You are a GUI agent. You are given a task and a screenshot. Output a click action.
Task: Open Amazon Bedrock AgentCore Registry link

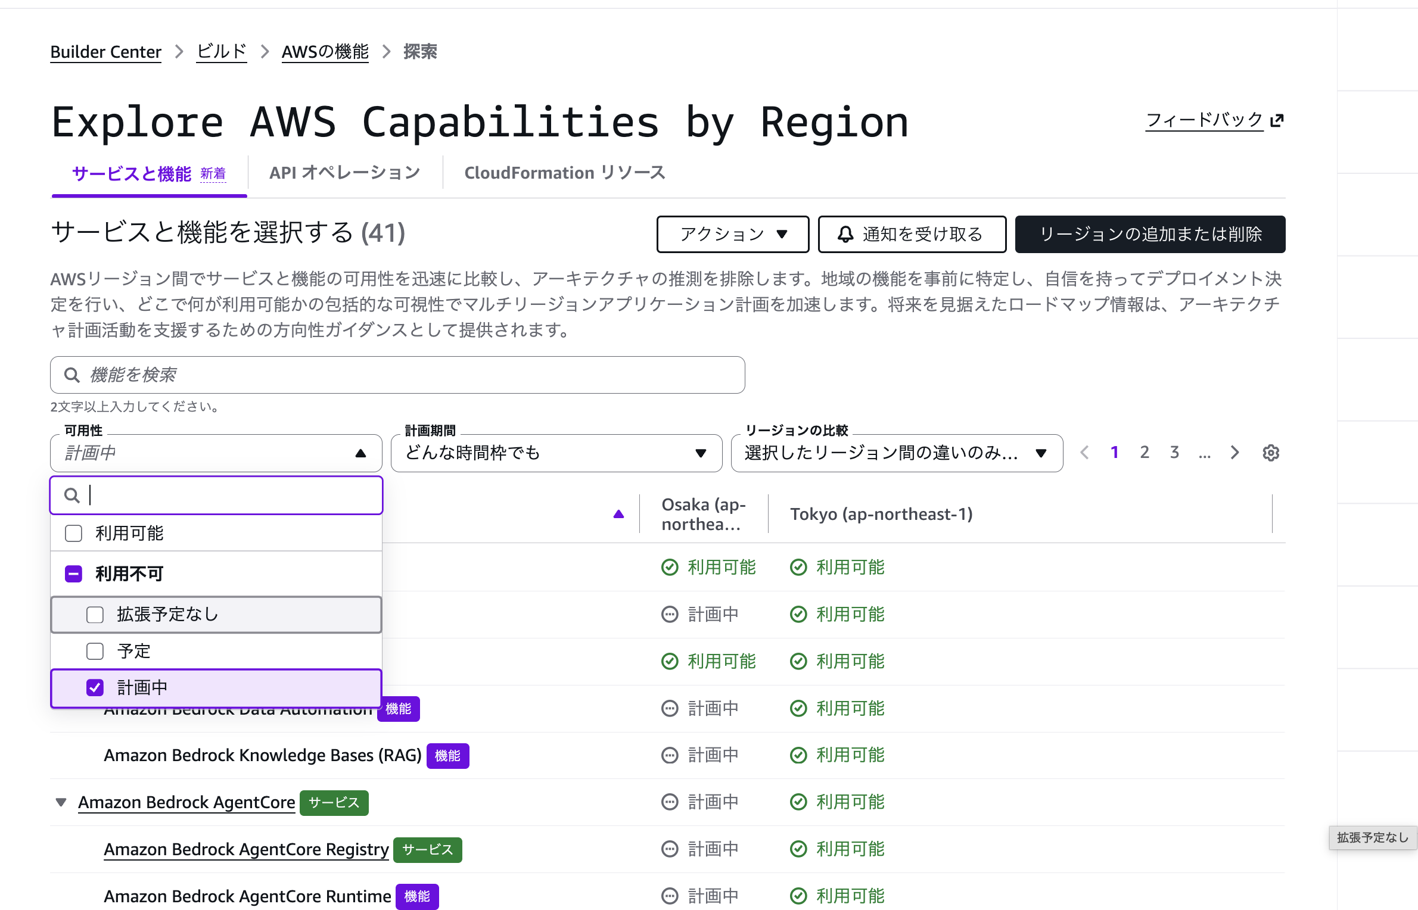(246, 849)
